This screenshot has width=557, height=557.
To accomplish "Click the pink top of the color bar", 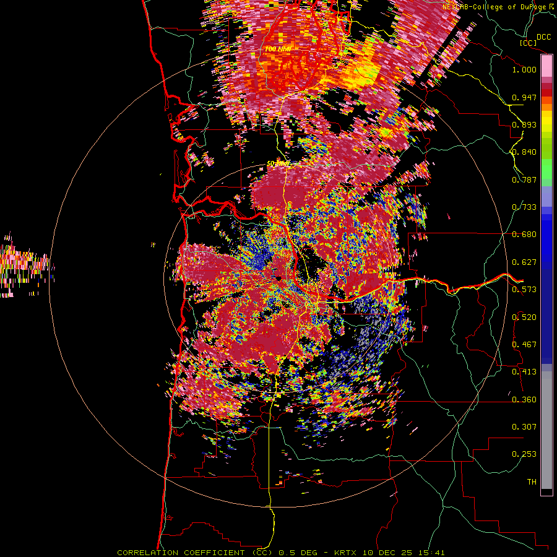I will point(546,66).
